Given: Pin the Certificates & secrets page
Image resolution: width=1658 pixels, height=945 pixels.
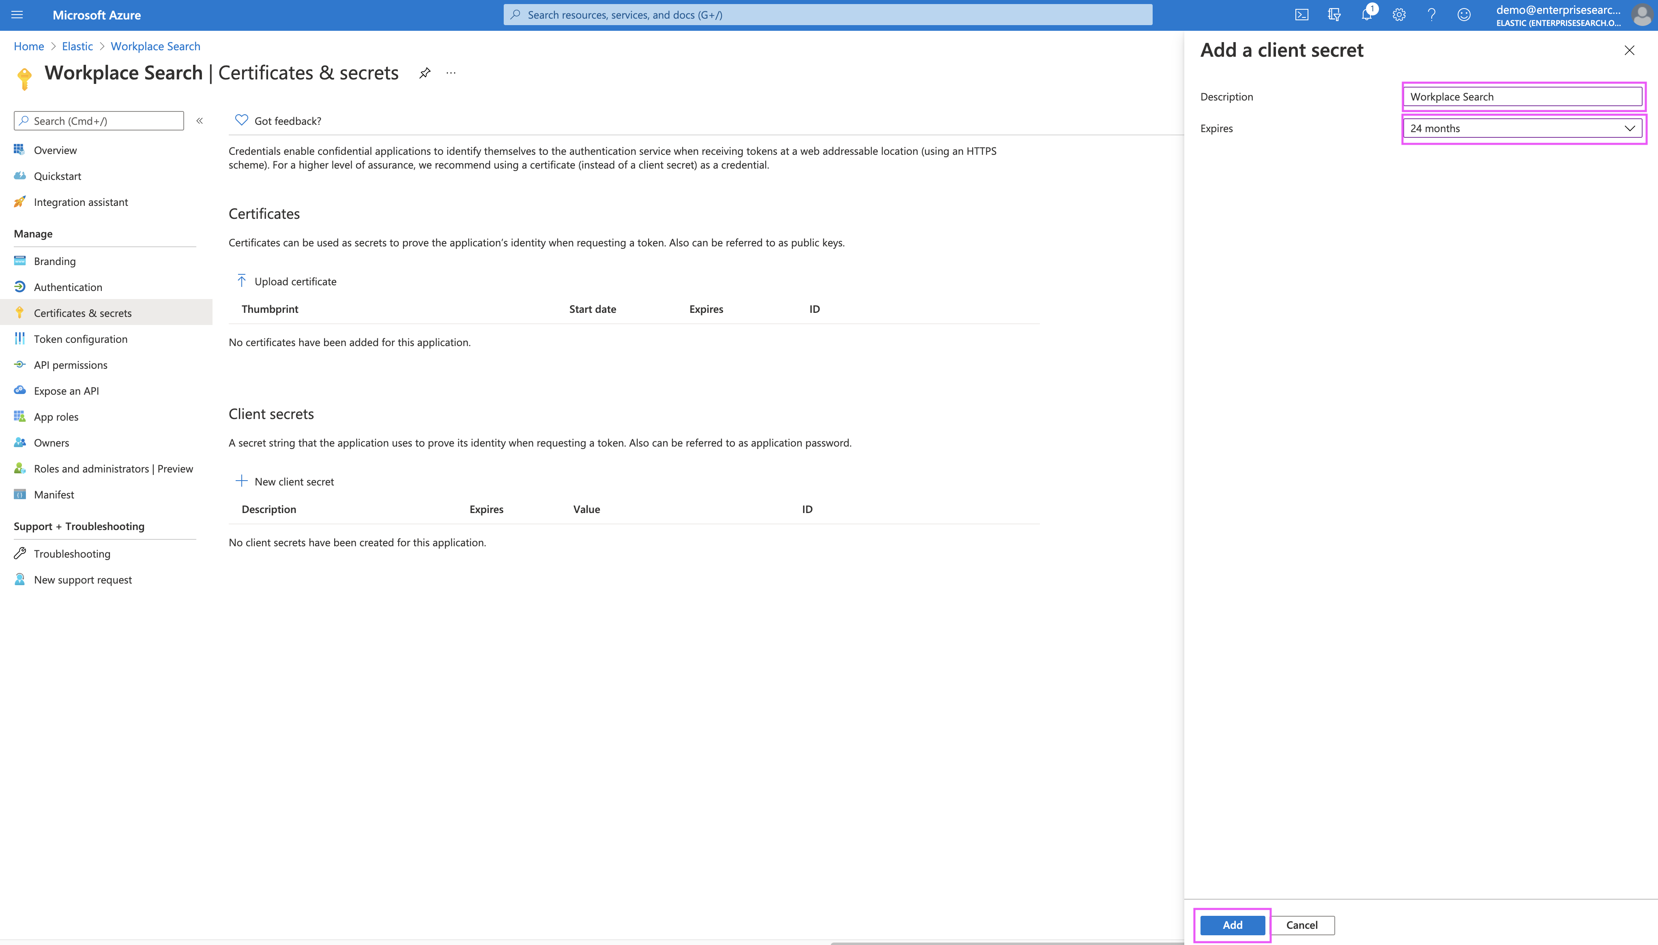Looking at the screenshot, I should point(425,73).
